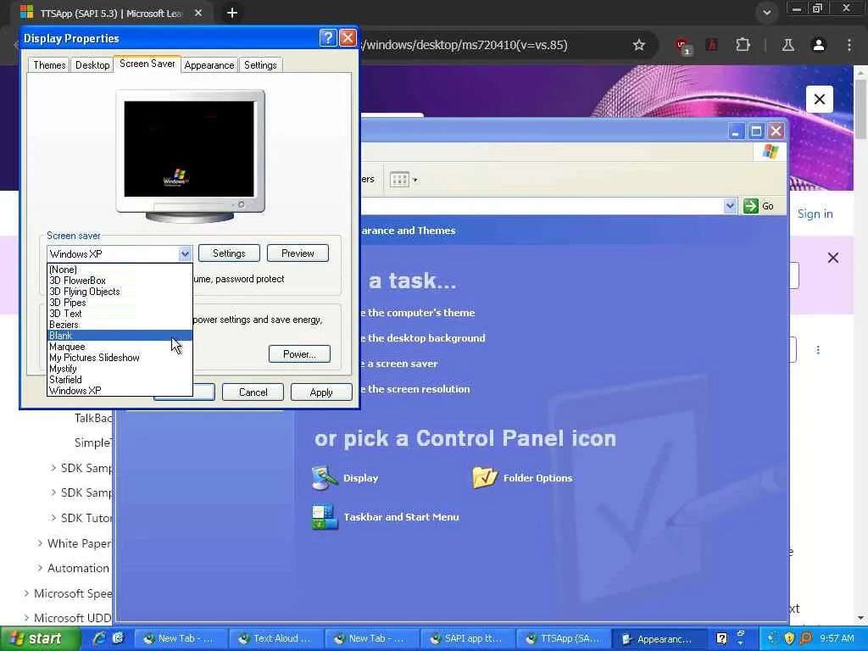Choose Starfield screen saver option
The image size is (868, 651).
point(120,380)
